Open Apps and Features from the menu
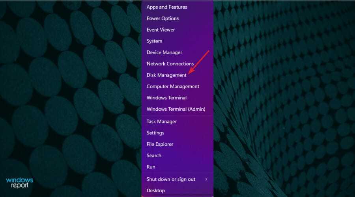 pyautogui.click(x=167, y=7)
